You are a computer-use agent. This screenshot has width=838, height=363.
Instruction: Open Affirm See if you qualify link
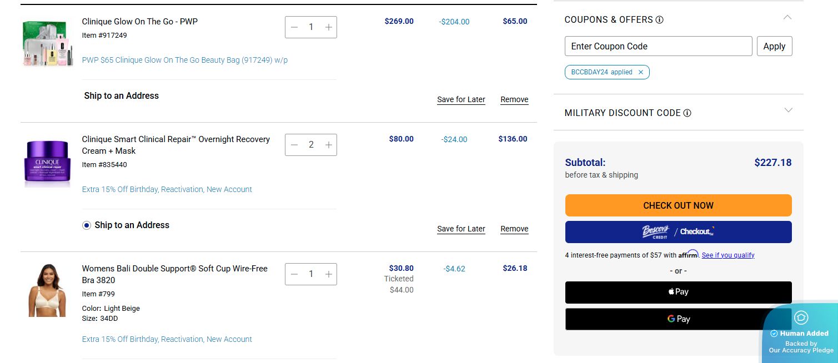tap(727, 255)
